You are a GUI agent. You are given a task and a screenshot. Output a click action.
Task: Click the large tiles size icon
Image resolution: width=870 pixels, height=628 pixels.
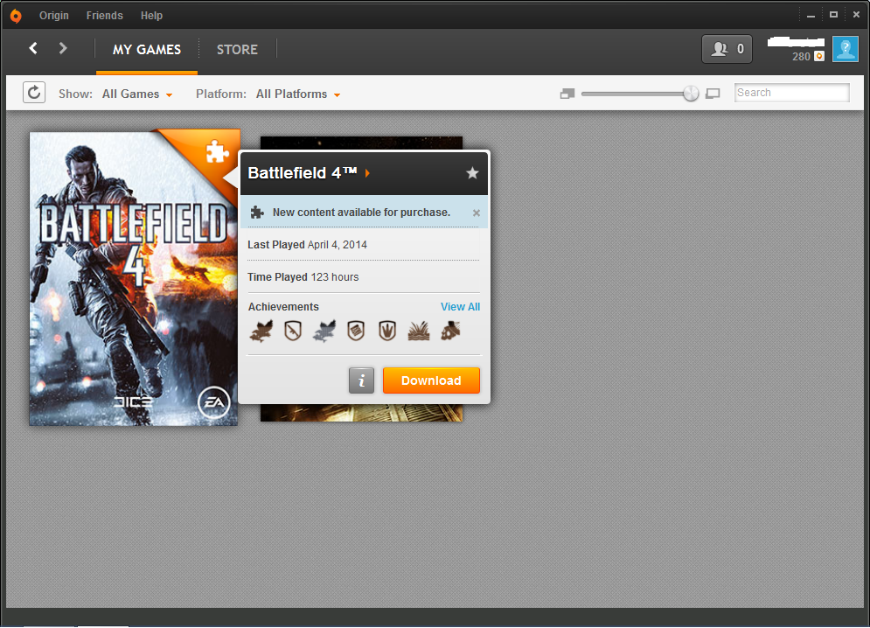tap(713, 94)
